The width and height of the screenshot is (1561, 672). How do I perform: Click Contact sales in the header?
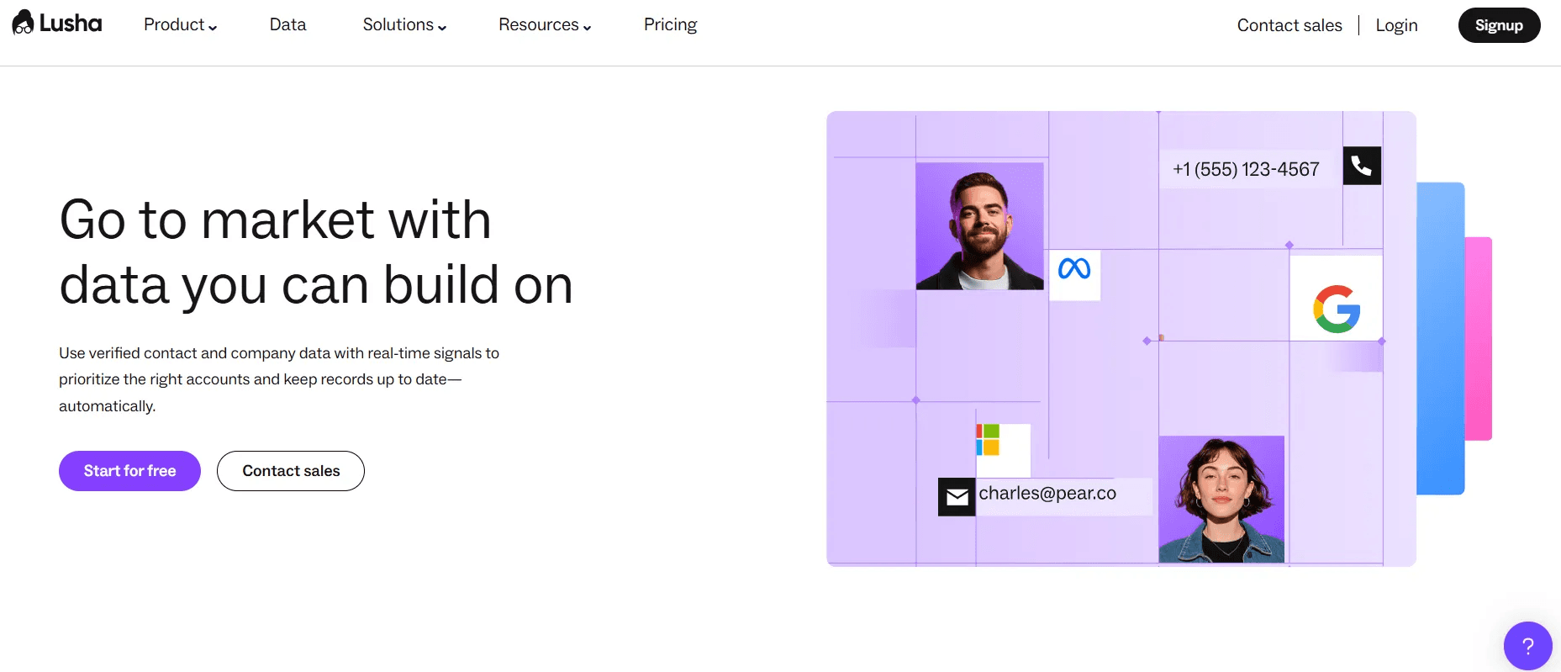(1289, 25)
